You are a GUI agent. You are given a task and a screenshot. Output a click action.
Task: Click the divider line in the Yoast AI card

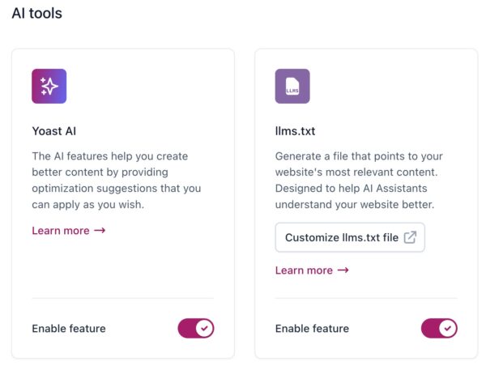coord(122,298)
